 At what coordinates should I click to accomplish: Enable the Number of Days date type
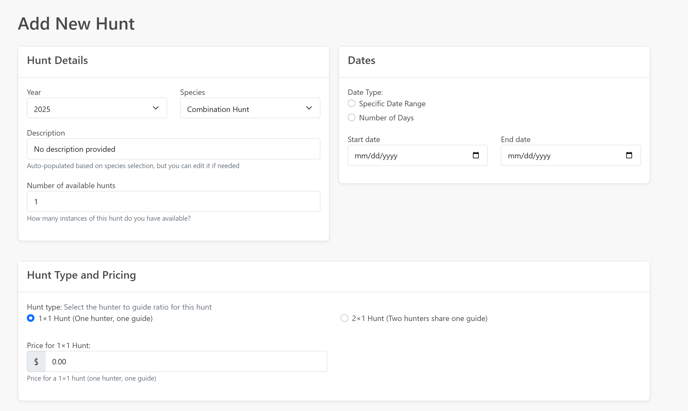pos(351,117)
